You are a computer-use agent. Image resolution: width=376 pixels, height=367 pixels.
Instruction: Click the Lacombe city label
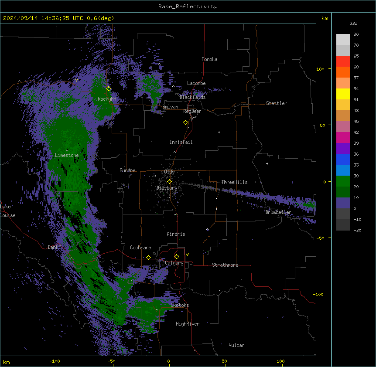pyautogui.click(x=196, y=83)
